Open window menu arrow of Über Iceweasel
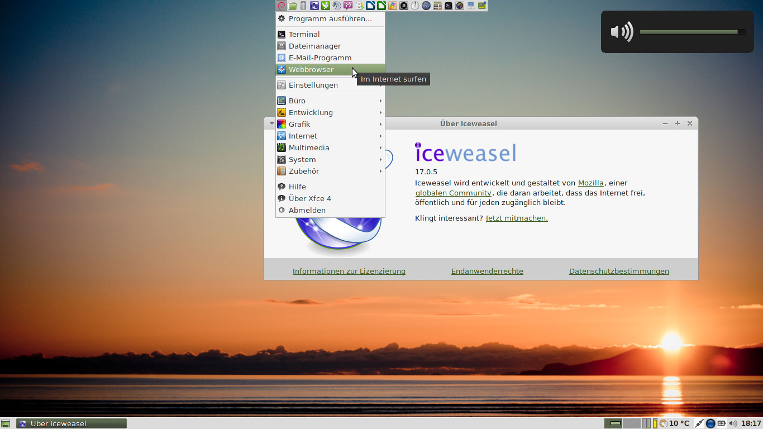 271,123
